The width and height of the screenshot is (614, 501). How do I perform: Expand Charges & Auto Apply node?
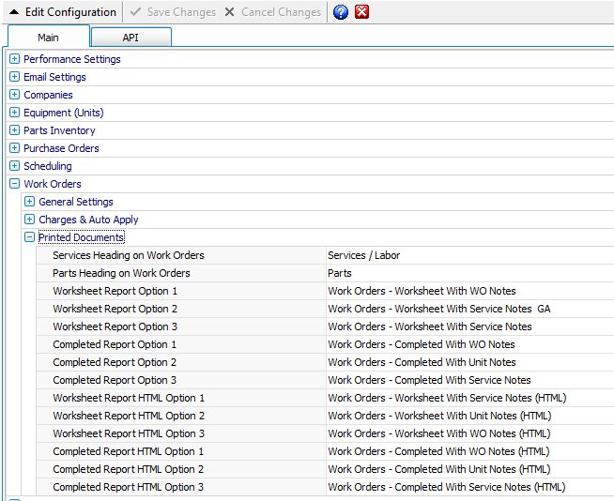click(29, 220)
